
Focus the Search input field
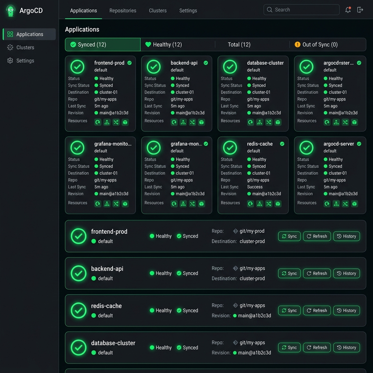click(301, 10)
